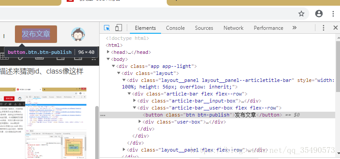Open the Network tab
340x159 pixels.
(x=233, y=28)
